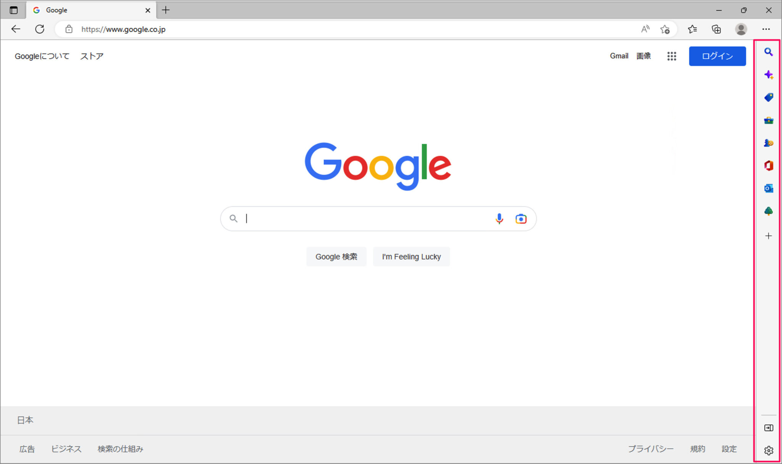Open the Tools briefcase icon in sidebar
782x464 pixels.
click(769, 121)
